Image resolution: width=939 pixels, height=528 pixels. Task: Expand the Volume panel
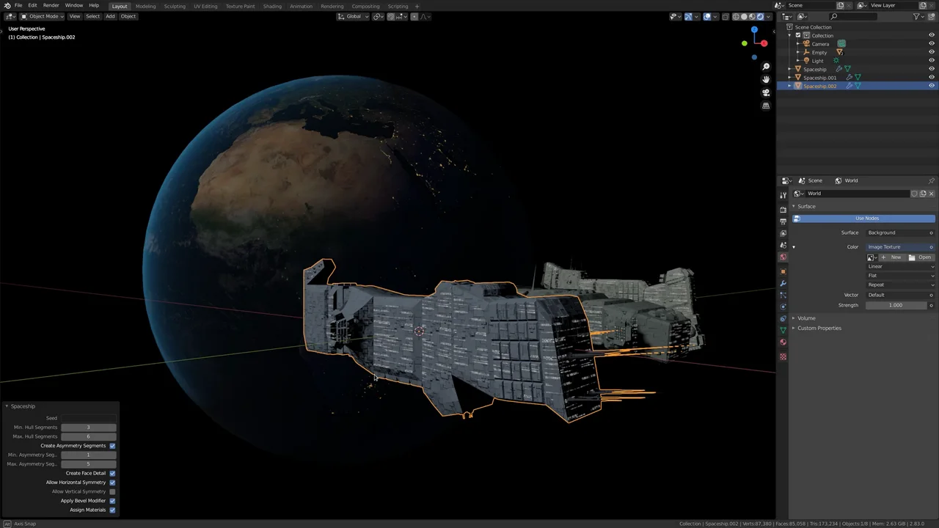pos(805,318)
